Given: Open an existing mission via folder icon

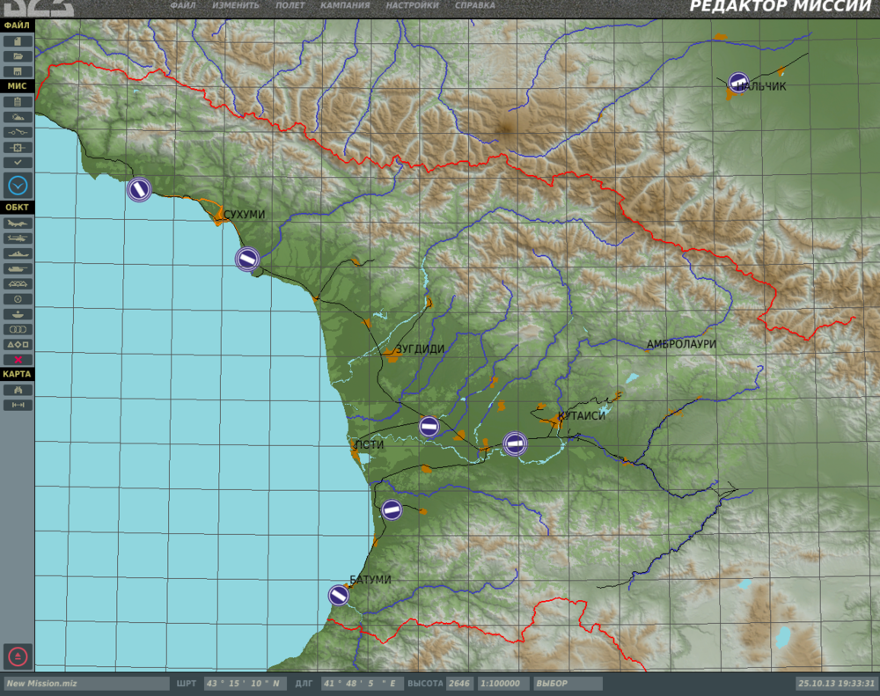Looking at the screenshot, I should (18, 56).
